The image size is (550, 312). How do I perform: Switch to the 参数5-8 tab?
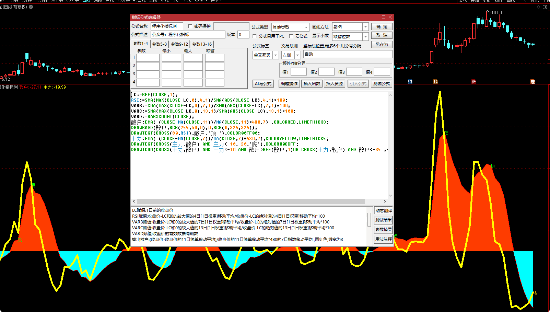point(159,44)
